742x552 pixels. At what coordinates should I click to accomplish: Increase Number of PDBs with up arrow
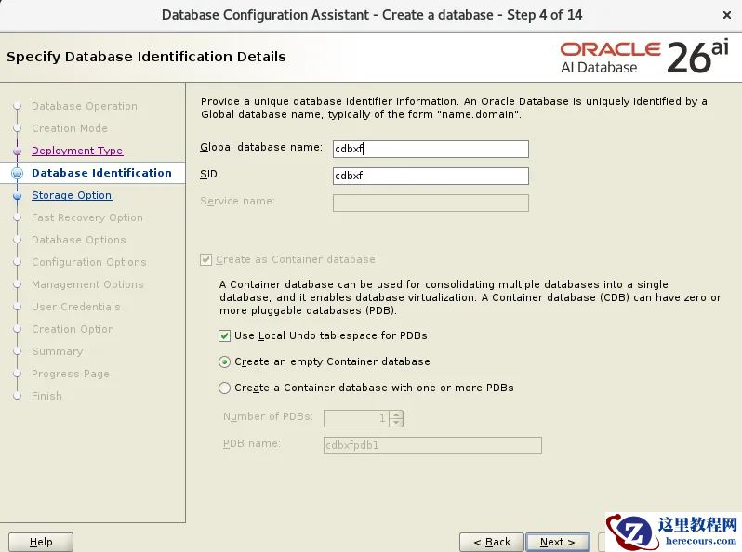(x=396, y=414)
